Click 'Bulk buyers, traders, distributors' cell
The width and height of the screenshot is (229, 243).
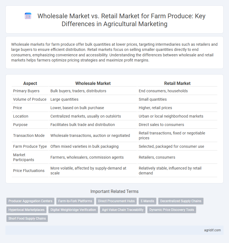coord(78,91)
